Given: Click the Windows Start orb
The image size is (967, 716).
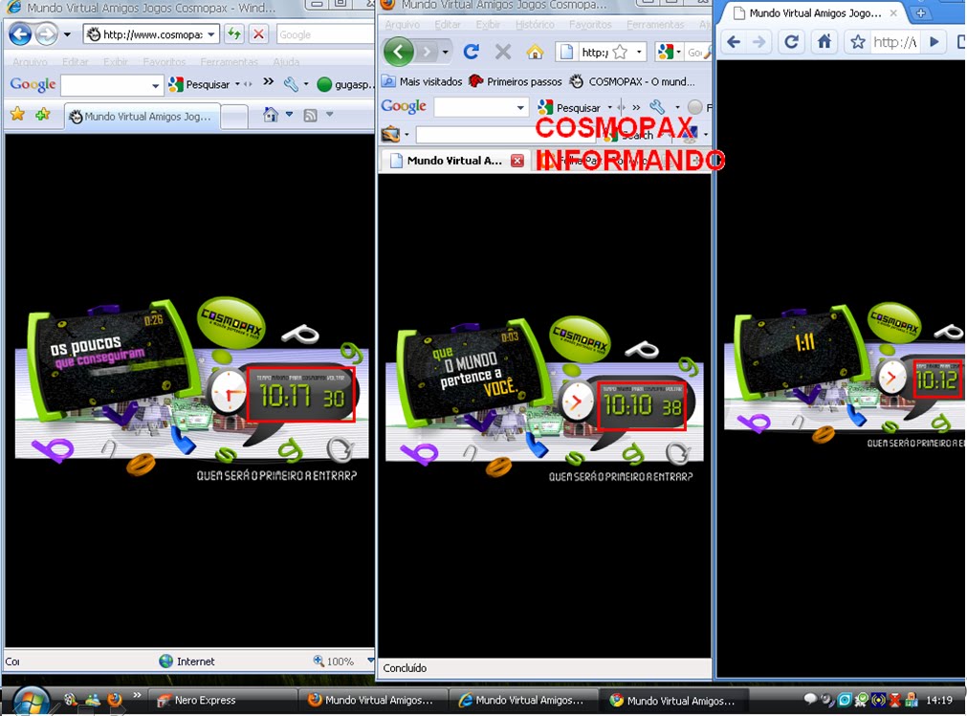Looking at the screenshot, I should click(x=31, y=702).
